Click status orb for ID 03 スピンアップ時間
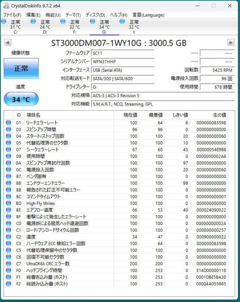Viewport: 240px width, 302px height. click(8, 129)
